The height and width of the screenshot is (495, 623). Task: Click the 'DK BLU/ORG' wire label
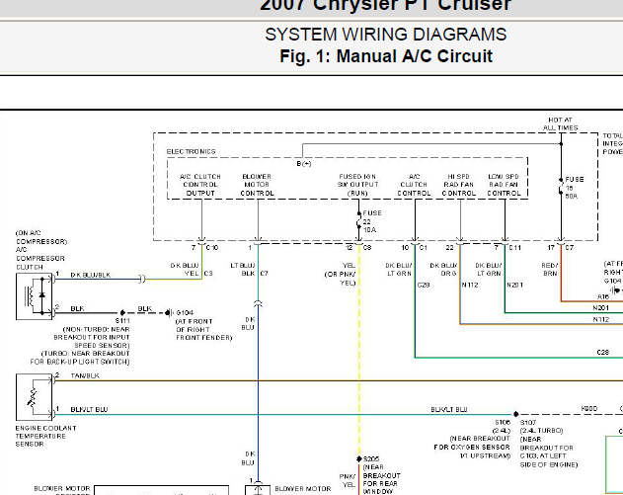click(443, 269)
